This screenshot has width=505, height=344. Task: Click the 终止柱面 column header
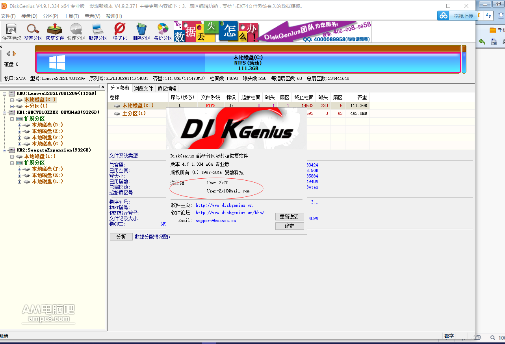(304, 97)
